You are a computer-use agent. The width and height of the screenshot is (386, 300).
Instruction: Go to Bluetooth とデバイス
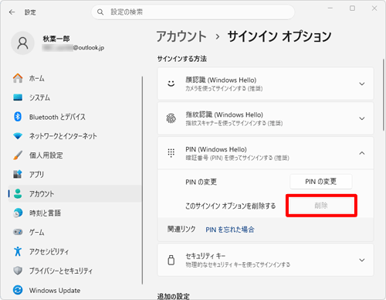point(75,117)
